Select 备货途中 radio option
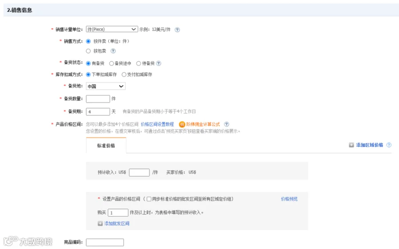The image size is (399, 249). pyautogui.click(x=111, y=63)
